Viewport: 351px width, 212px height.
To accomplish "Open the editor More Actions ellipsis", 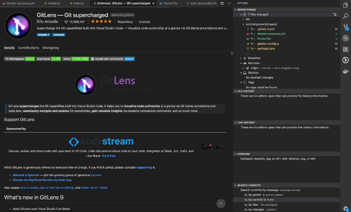I will coord(229,4).
